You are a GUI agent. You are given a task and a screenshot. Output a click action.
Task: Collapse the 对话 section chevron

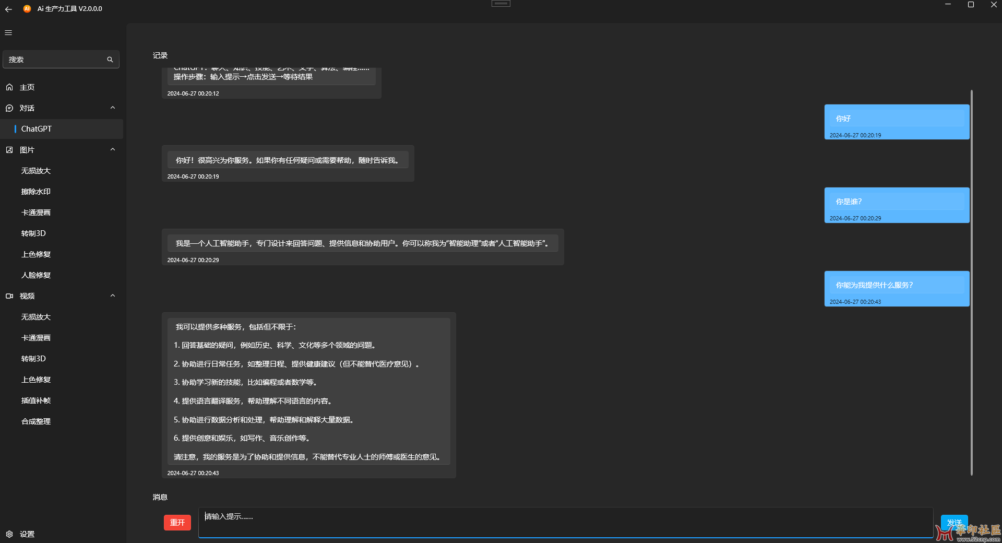coord(113,108)
